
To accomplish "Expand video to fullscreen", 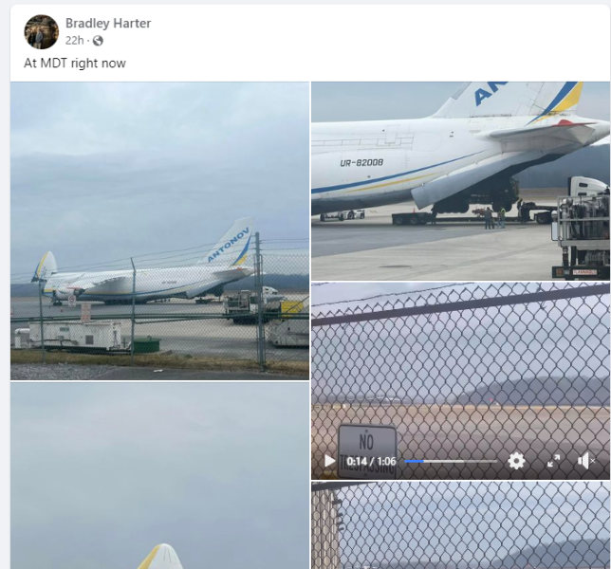I will click(554, 461).
